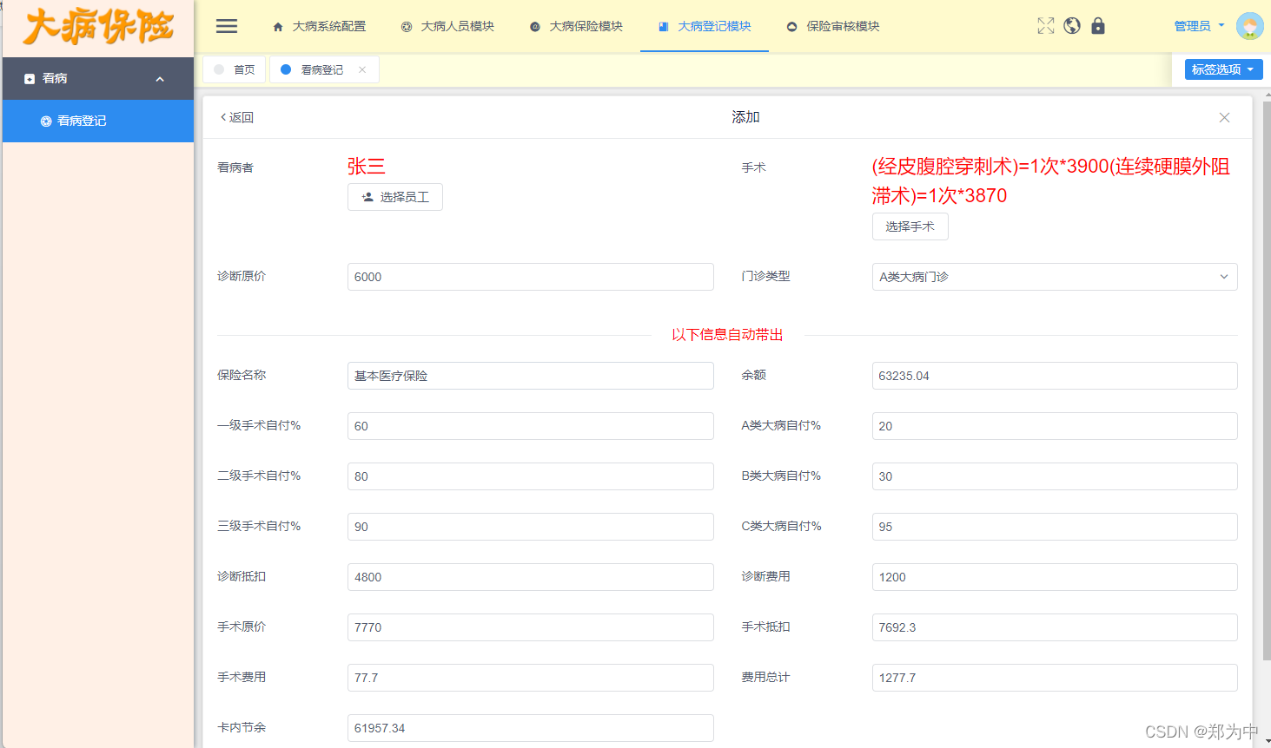This screenshot has width=1271, height=748.
Task: Click the lock screen icon
Action: (x=1097, y=26)
